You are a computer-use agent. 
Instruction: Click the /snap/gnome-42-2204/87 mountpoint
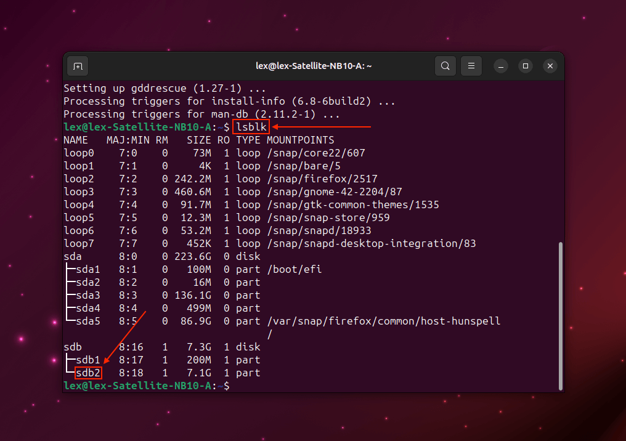[x=334, y=192]
